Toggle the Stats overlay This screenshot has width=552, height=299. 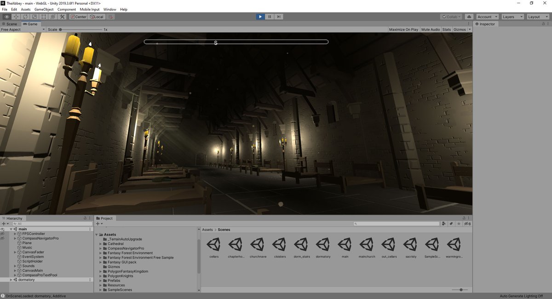pos(447,29)
